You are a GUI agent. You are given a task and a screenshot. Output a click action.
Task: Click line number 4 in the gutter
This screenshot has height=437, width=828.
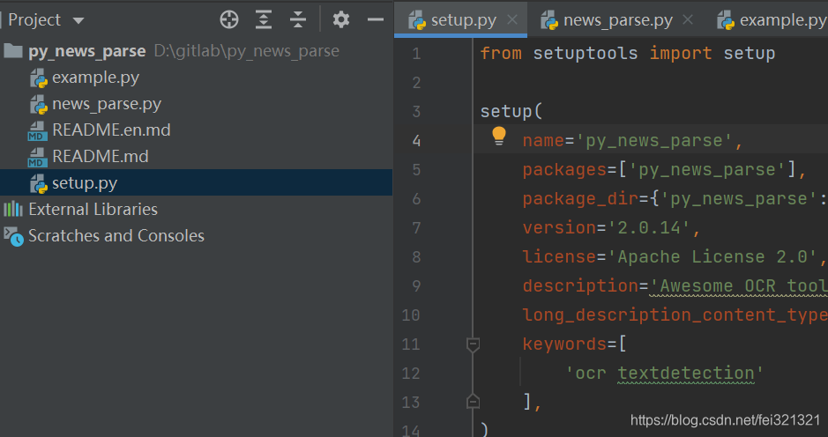click(416, 140)
